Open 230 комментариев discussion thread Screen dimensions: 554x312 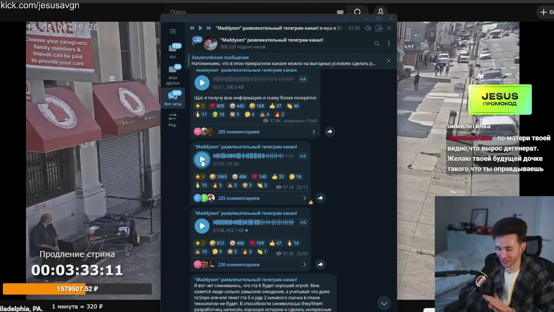[x=250, y=264]
